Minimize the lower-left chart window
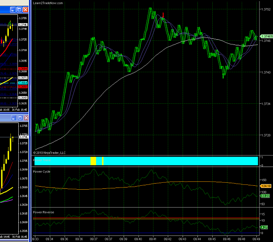Viewport: 273px width, 242px height. (14, 118)
